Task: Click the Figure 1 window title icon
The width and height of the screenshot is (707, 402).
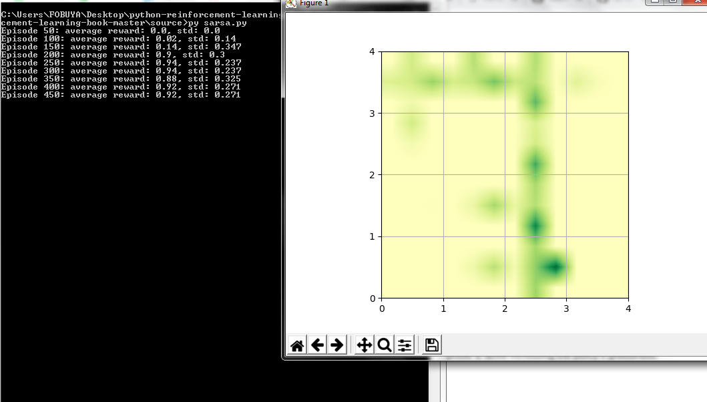Action: point(291,3)
